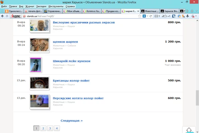
Task: Click the site identity icon beside slando.ua URL
Action: pos(24,16)
